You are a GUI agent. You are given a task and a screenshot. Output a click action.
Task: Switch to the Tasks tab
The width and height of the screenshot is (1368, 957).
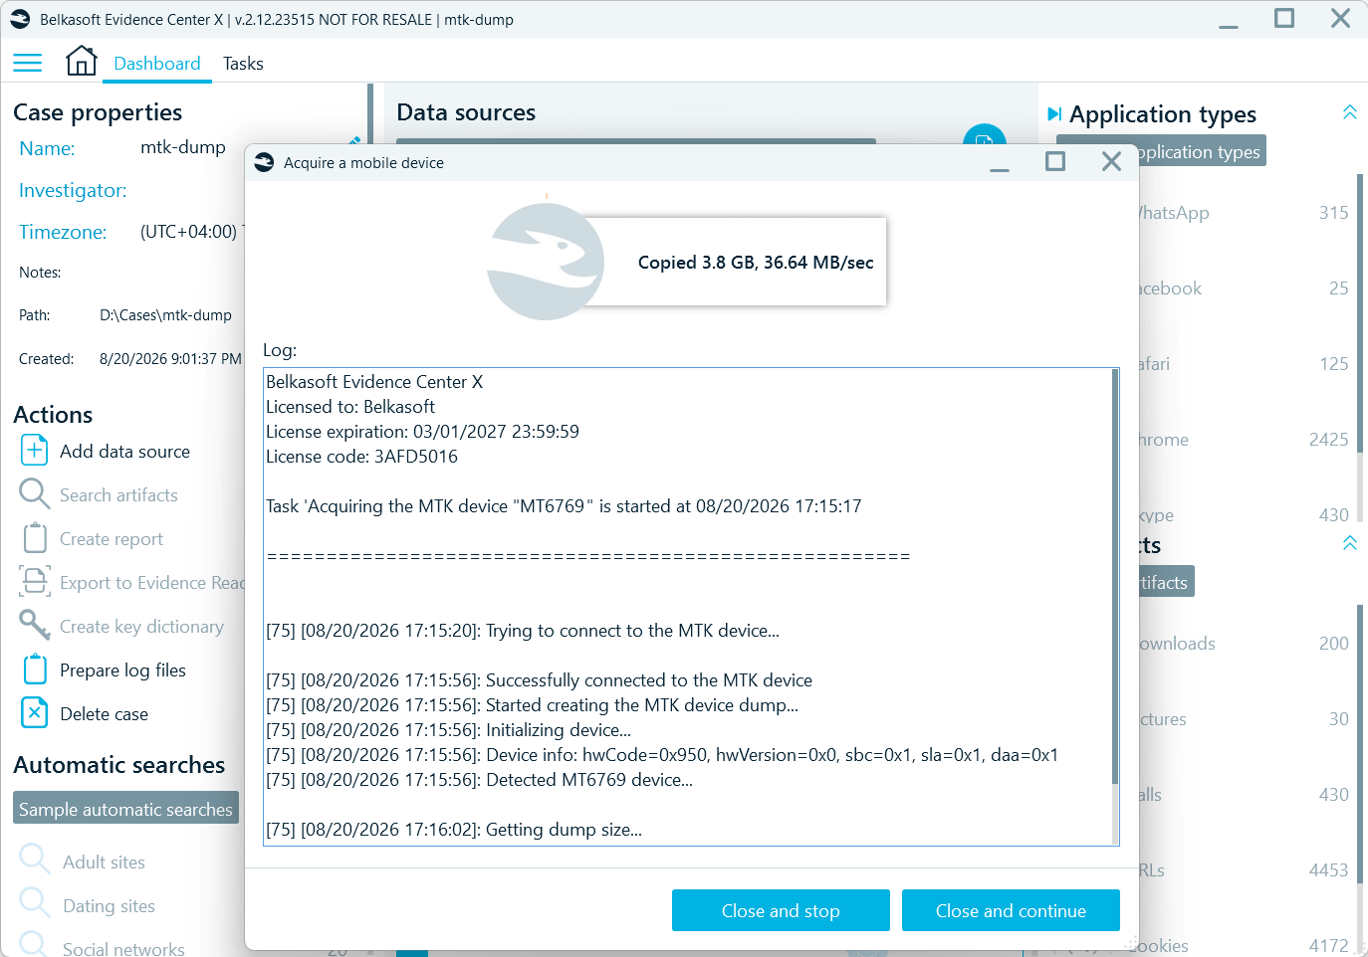243,64
